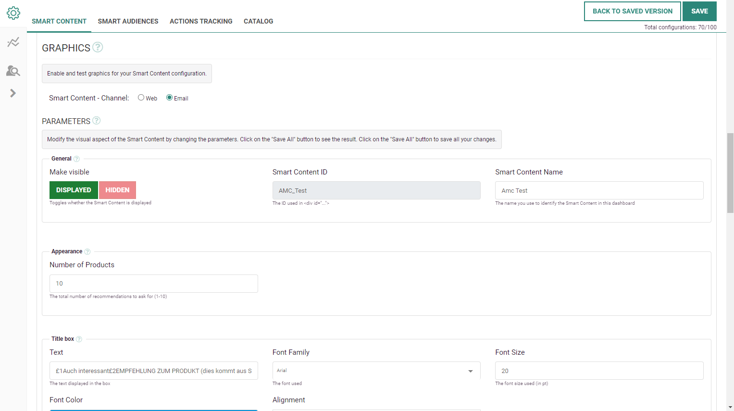Click the help icon next to Title box
The image size is (734, 411).
coord(79,339)
